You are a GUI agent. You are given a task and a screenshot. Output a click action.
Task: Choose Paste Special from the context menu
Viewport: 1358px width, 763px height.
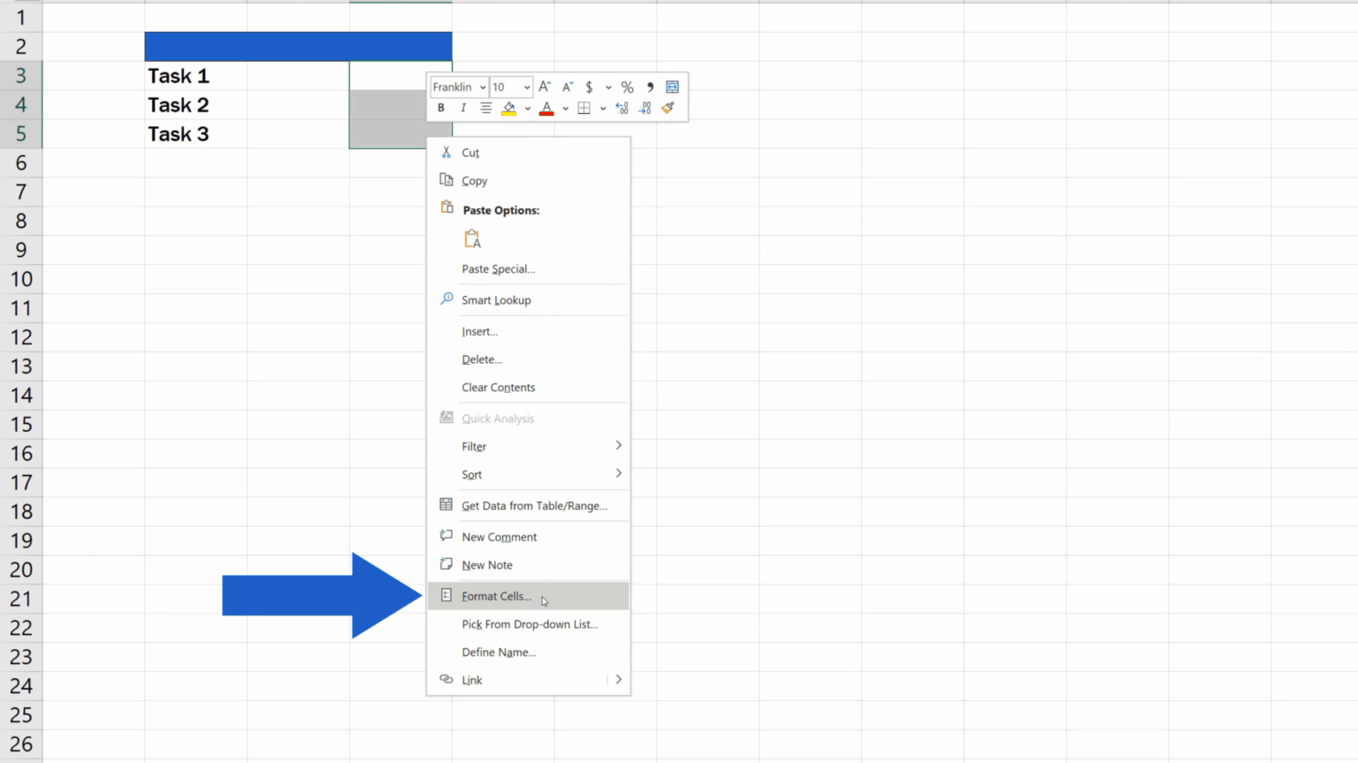(x=498, y=268)
